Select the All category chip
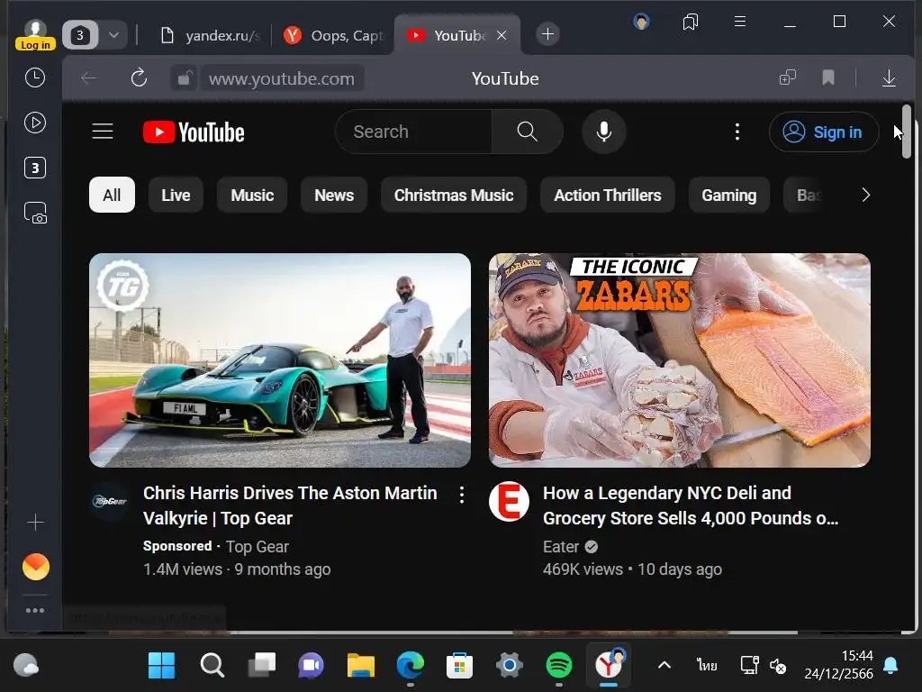The image size is (922, 692). click(112, 195)
